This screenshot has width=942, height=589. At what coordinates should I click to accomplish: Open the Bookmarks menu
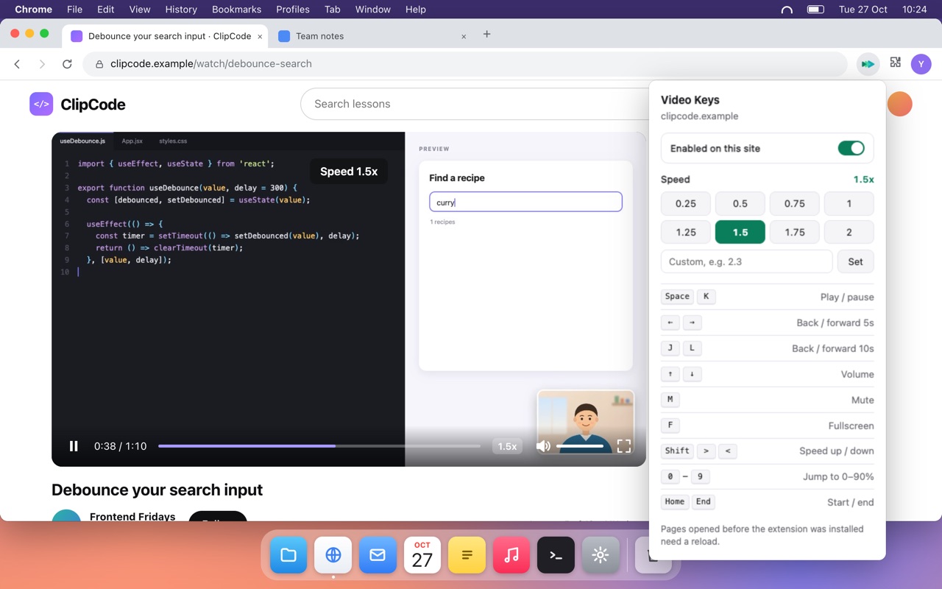click(x=236, y=10)
